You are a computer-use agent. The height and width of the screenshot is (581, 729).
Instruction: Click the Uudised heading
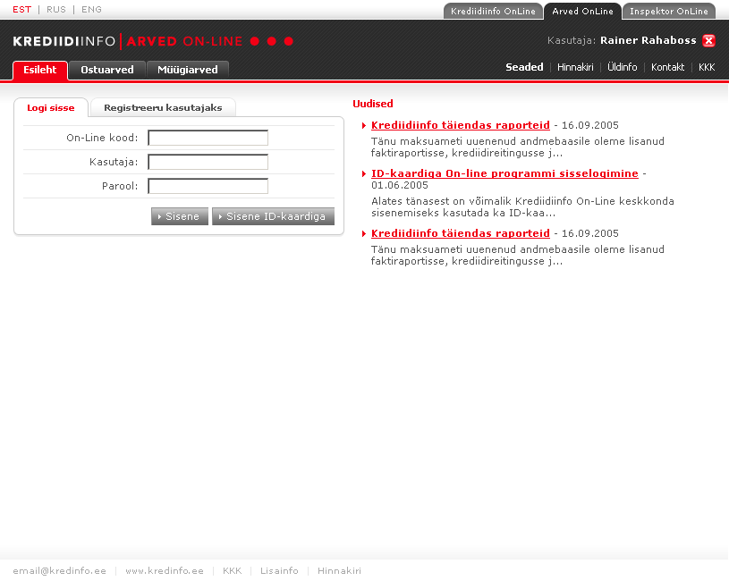tap(373, 104)
